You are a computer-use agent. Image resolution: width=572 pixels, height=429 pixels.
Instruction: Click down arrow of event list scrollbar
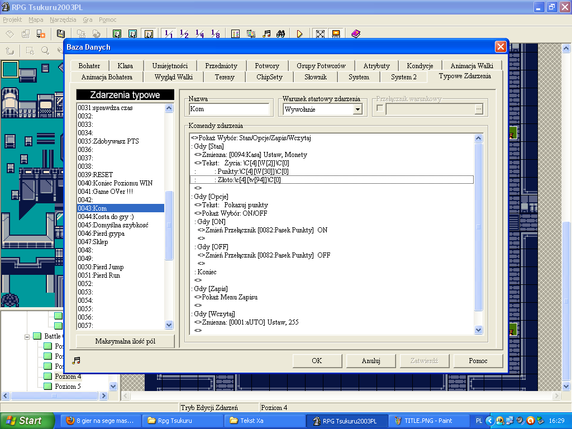pos(169,325)
